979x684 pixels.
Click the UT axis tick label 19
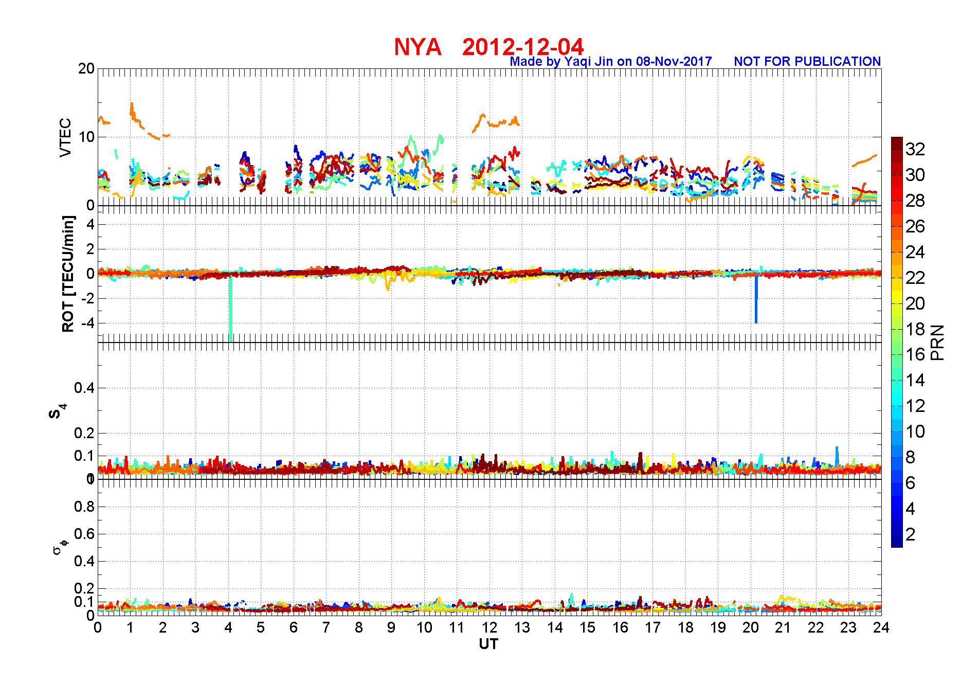[x=718, y=627]
